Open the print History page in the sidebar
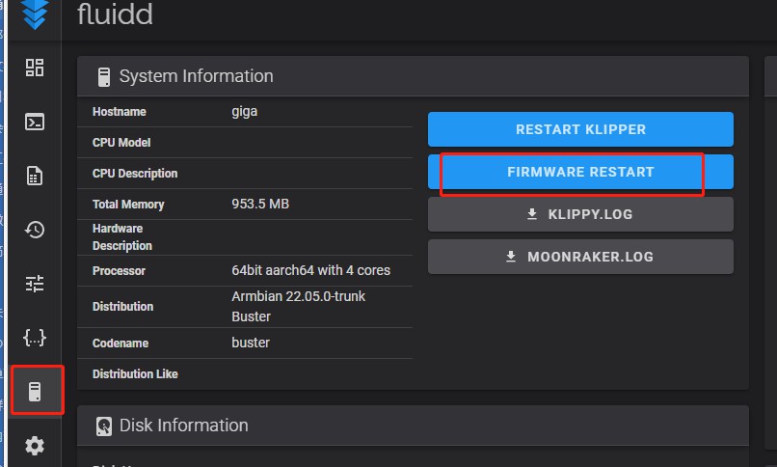This screenshot has width=777, height=467. [x=35, y=230]
